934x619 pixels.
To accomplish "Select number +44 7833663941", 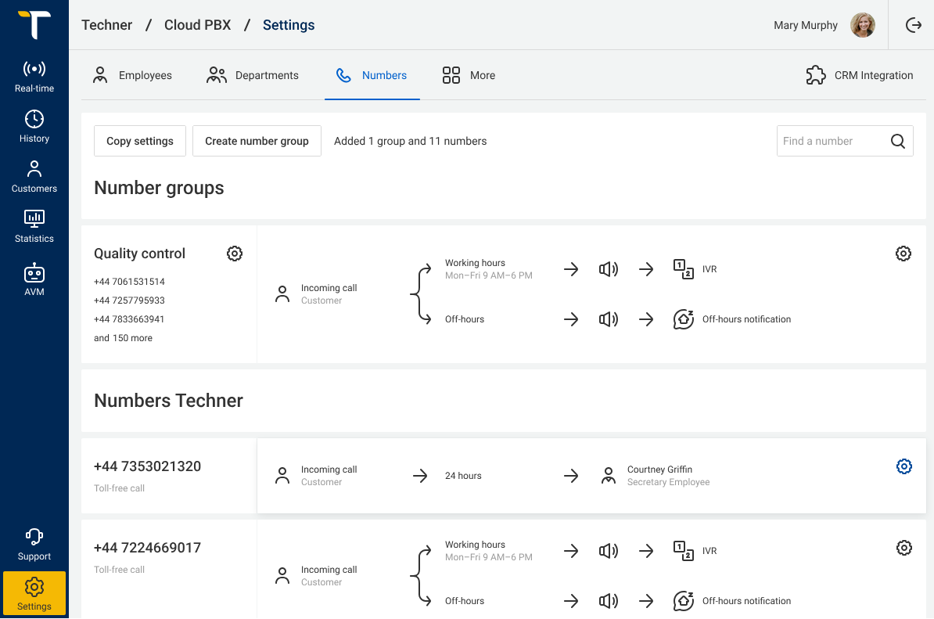I will (x=128, y=319).
